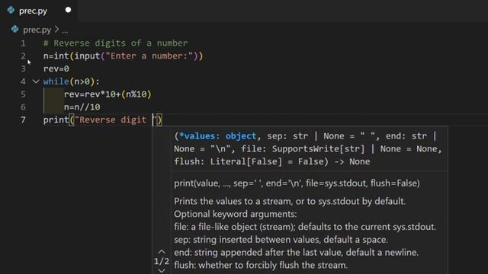Place the cursor on the rev=0 line
Screen dimensions: 488x274
click(x=56, y=68)
